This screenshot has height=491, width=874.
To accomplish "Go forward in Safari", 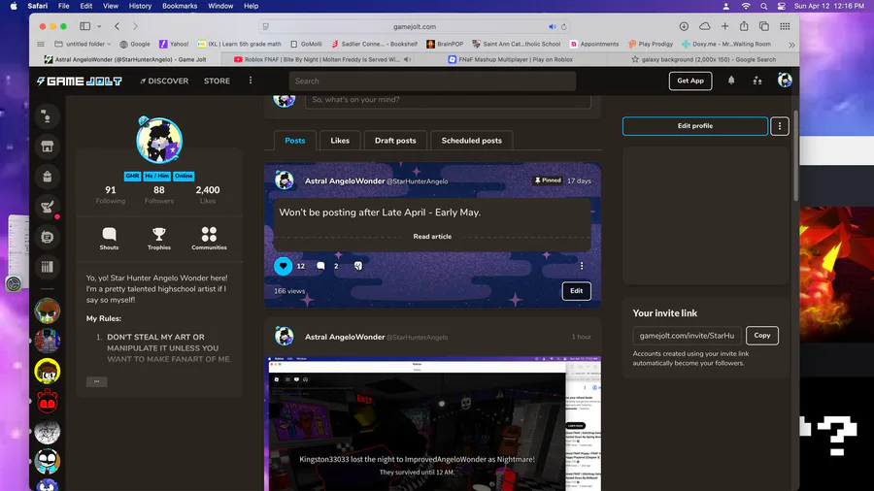I will tap(135, 26).
